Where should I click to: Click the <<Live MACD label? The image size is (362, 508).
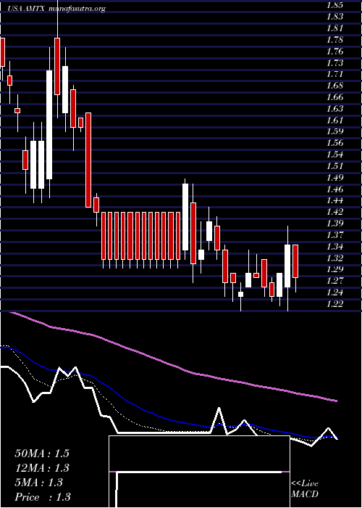(305, 489)
